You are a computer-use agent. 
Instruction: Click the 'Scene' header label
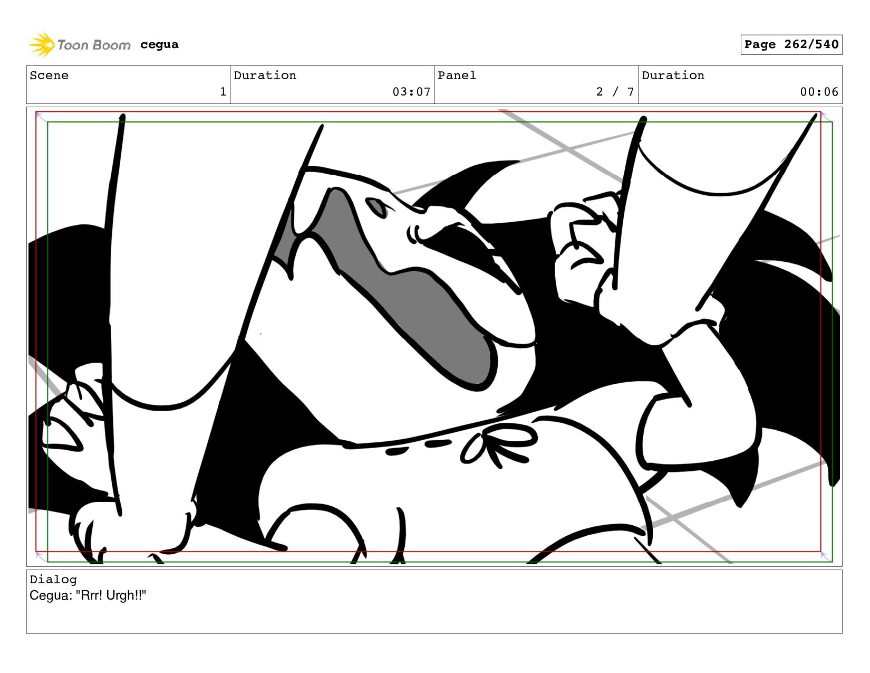[x=49, y=75]
